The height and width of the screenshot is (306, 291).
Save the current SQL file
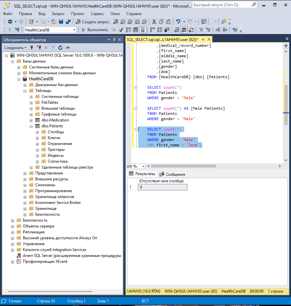[x=61, y=22]
